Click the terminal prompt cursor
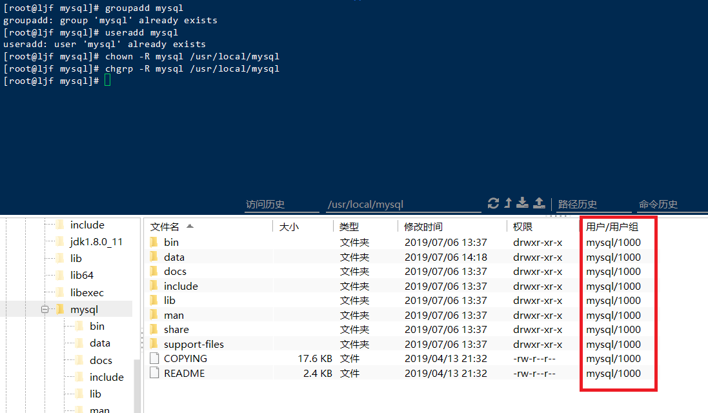This screenshot has height=413, width=708. pyautogui.click(x=108, y=81)
